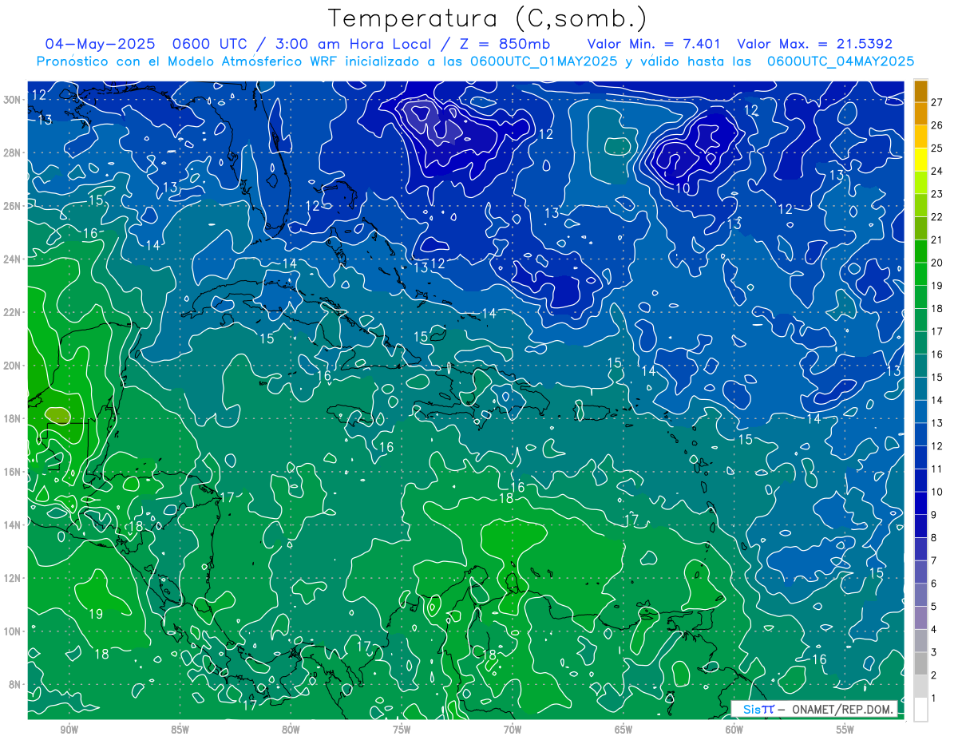Pick the legend swatch for value 27
The height and width of the screenshot is (740, 958).
[x=920, y=92]
